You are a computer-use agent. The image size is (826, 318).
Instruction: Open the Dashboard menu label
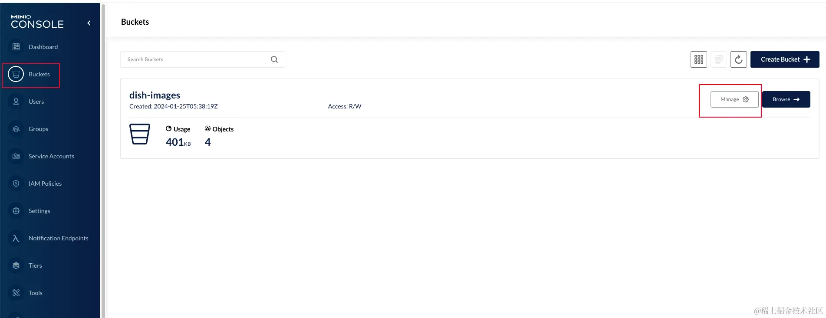pos(43,47)
